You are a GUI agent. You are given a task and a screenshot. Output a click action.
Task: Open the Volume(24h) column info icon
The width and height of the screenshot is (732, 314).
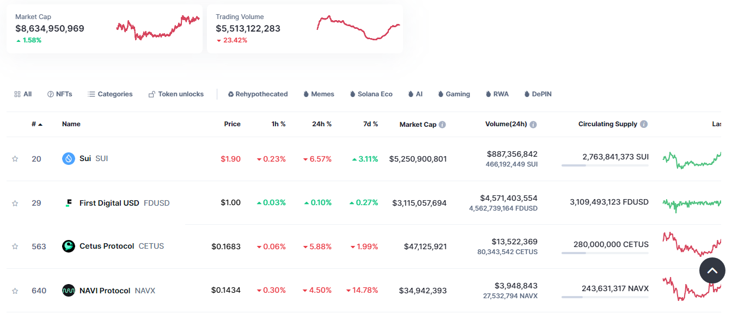point(533,125)
